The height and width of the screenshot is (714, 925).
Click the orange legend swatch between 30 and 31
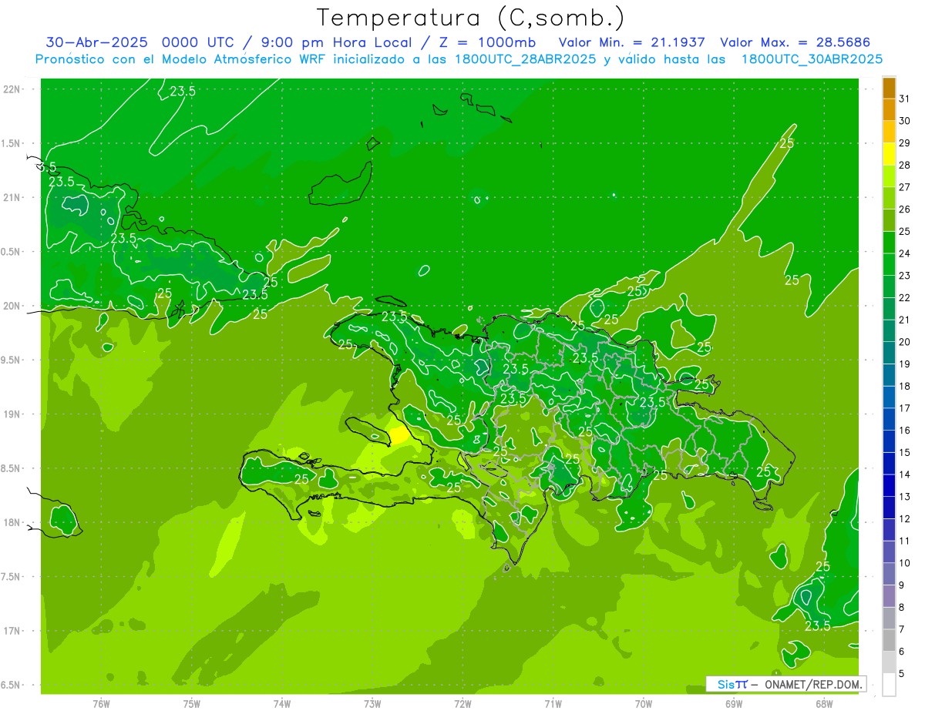(889, 109)
